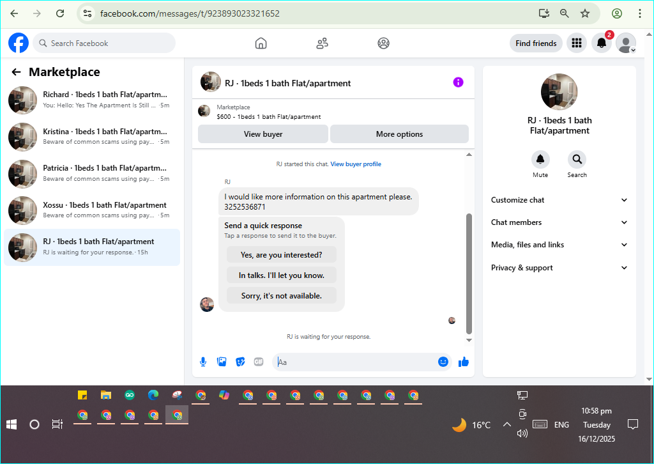Click the Find friends button

[x=536, y=43]
